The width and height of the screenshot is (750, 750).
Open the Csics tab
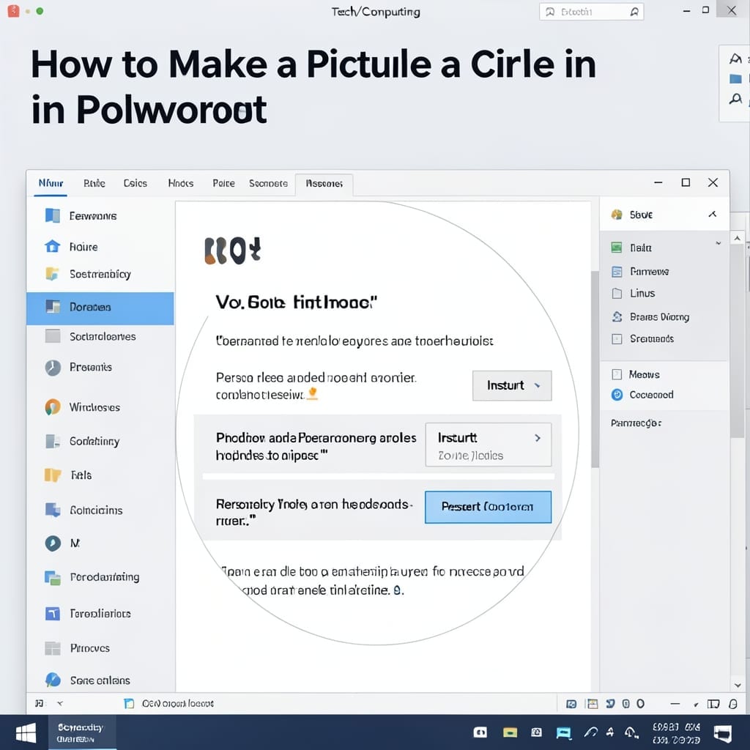click(135, 183)
